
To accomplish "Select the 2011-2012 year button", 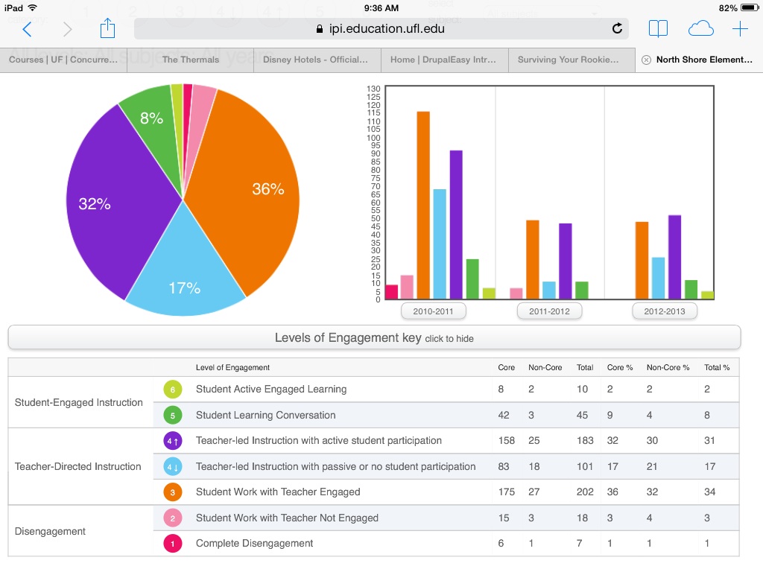I will [x=549, y=311].
